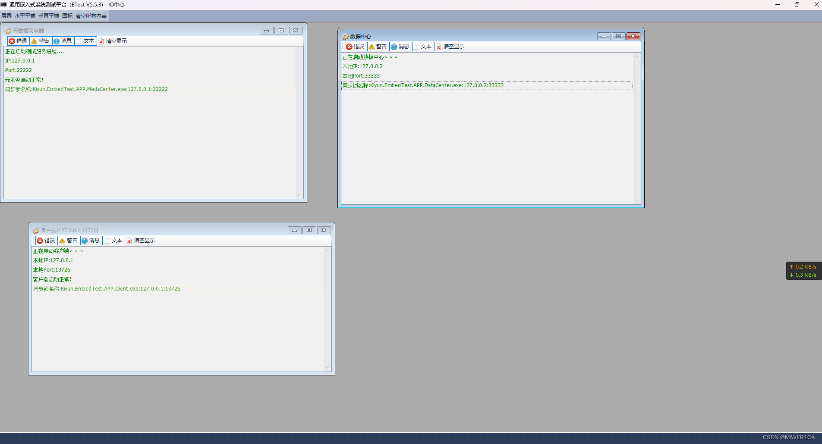Click the ETest application icon in title bar
The width and height of the screenshot is (822, 444).
(4, 5)
